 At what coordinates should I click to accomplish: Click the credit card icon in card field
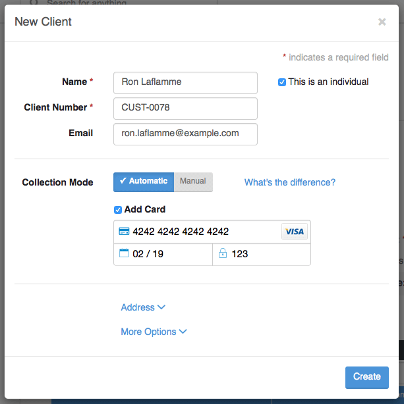[x=124, y=231]
